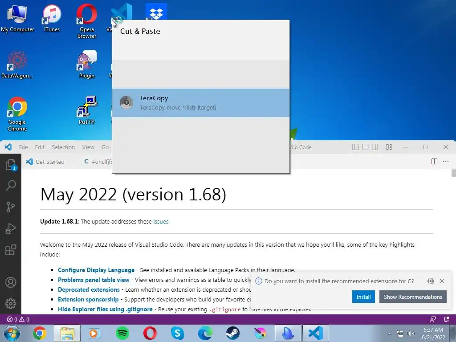Split the editor to the right

click(x=434, y=162)
